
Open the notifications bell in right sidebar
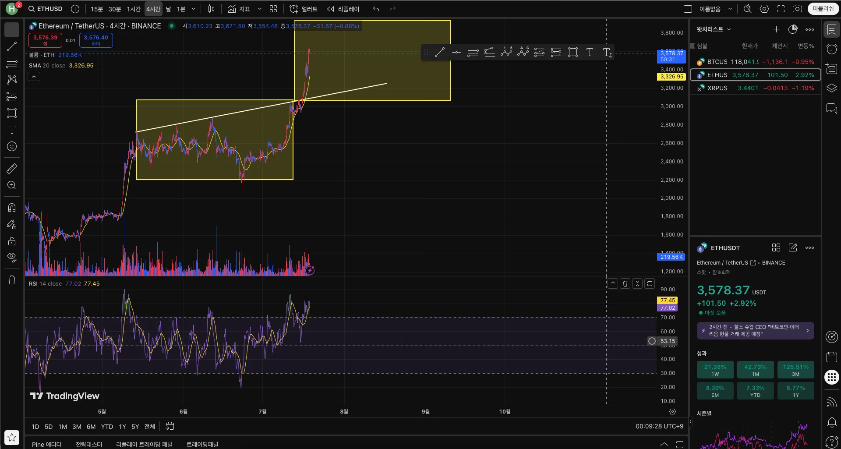tap(831, 422)
